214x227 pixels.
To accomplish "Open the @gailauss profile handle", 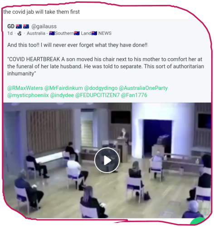I will [44, 26].
